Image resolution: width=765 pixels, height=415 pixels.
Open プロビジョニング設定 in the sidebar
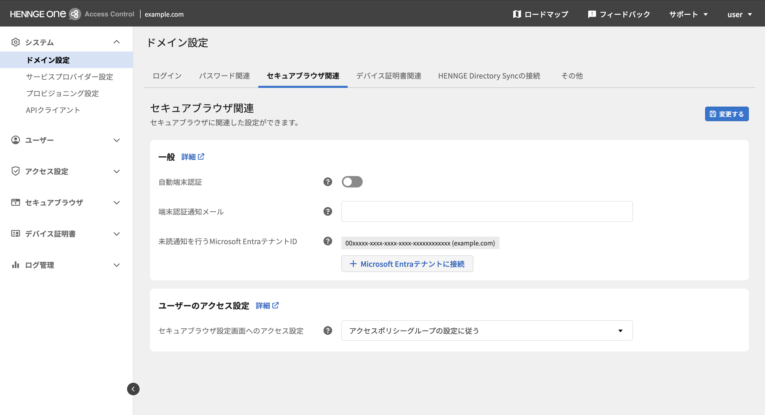click(x=62, y=93)
